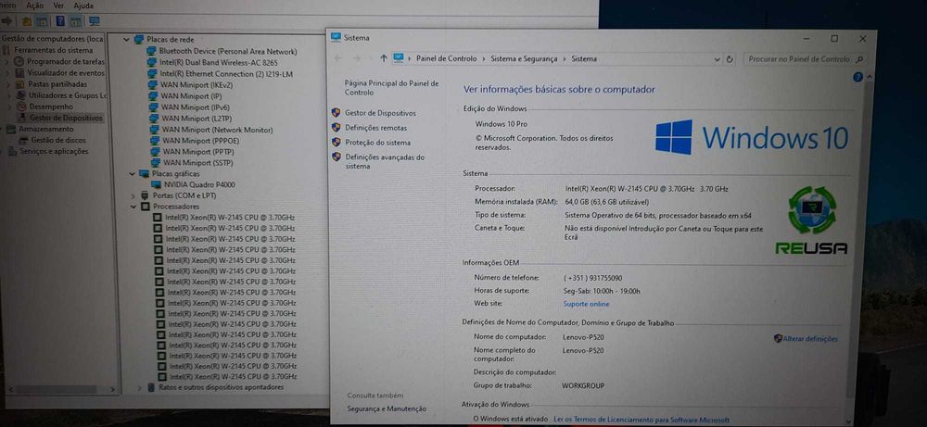
Task: Expand the Visualizador de eventos node
Action: coord(7,73)
